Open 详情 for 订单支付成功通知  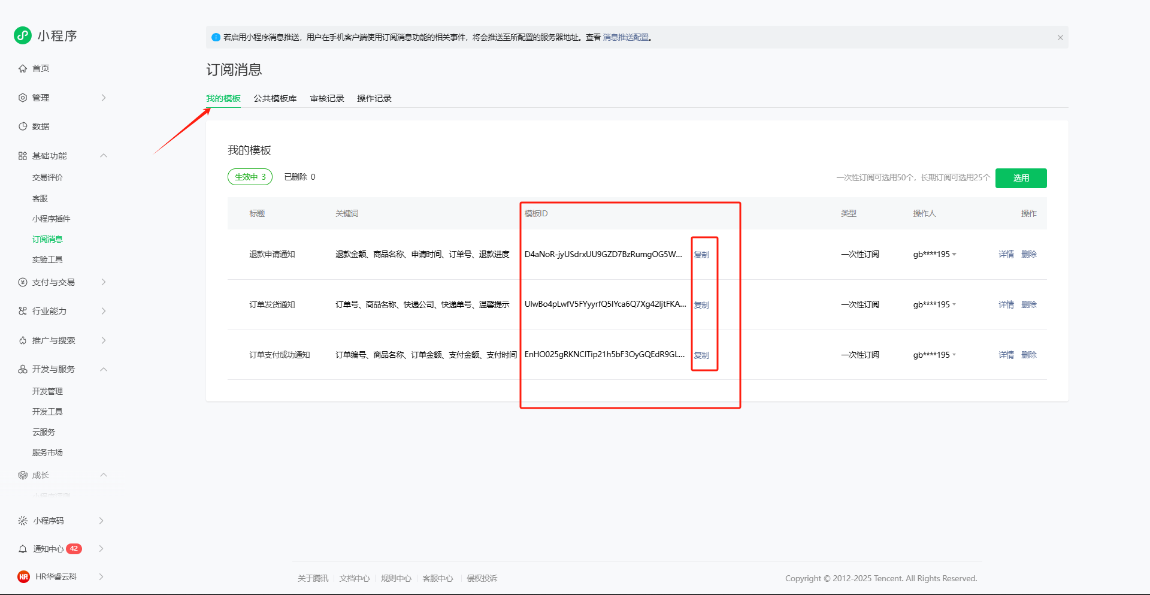(x=1006, y=355)
